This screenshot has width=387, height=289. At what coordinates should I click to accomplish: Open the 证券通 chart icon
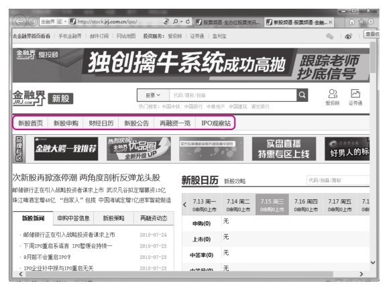click(355, 97)
